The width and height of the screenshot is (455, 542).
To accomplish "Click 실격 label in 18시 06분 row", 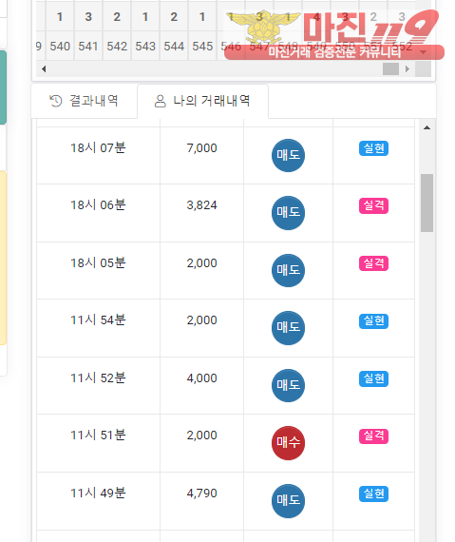I will pyautogui.click(x=374, y=205).
